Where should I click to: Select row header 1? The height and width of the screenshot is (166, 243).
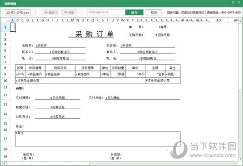coord(5,27)
